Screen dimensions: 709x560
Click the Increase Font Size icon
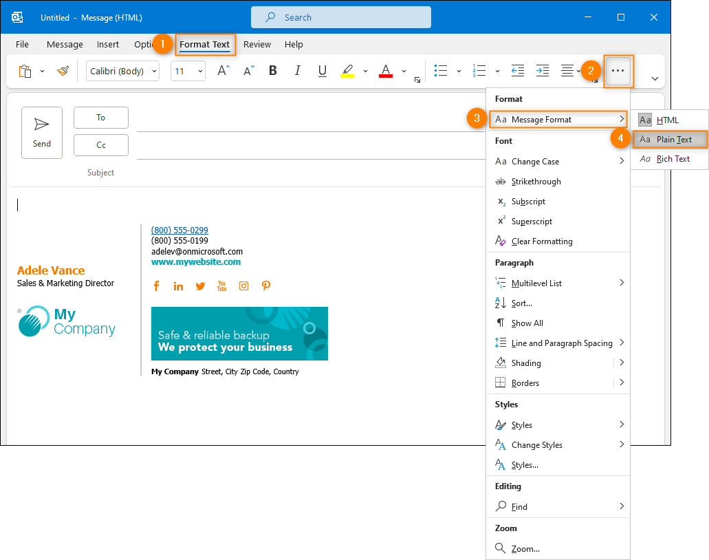[223, 71]
